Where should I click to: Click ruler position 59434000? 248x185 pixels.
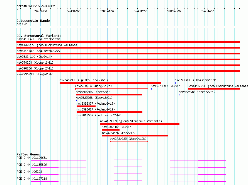74,11
